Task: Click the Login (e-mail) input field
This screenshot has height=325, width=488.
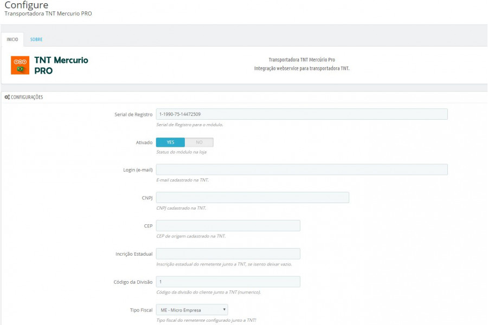Action: coord(302,170)
